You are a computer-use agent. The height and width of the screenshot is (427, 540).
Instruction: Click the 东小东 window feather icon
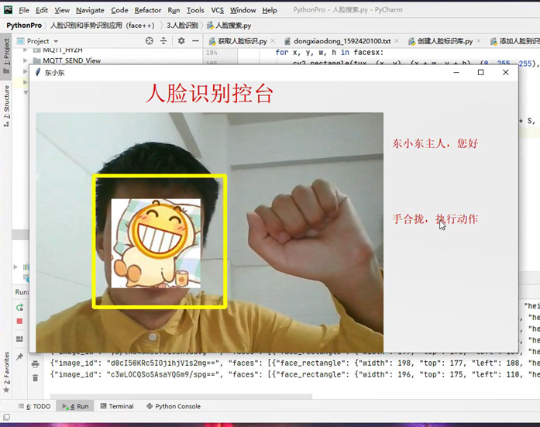click(x=38, y=72)
